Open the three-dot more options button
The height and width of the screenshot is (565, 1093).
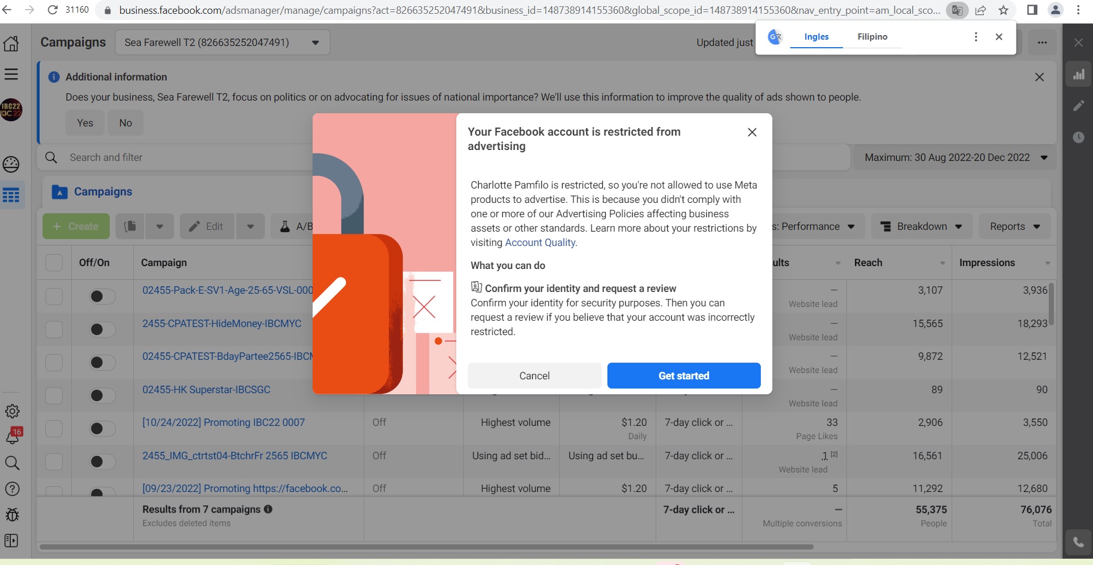1042,43
